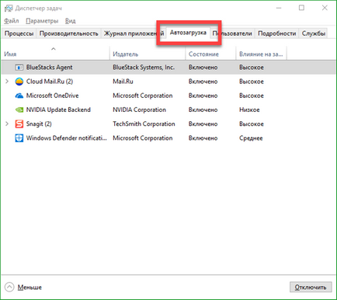
Task: Switch to the Службы tab
Action: (x=314, y=33)
